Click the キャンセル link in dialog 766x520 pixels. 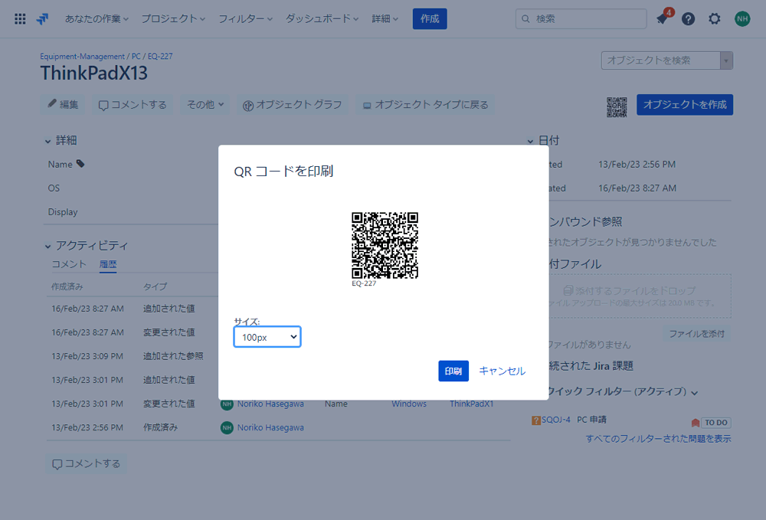tap(502, 371)
